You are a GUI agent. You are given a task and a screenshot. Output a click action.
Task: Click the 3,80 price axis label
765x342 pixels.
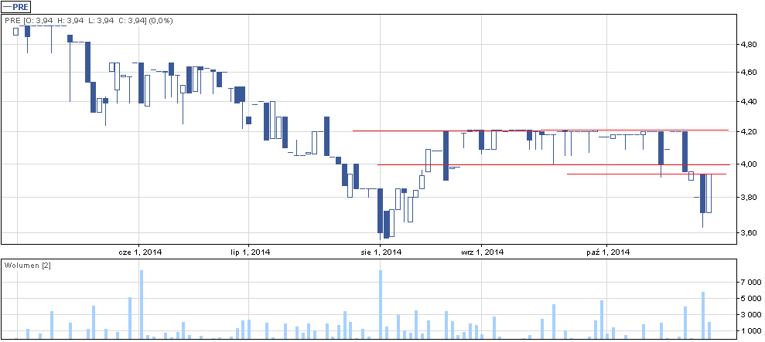747,198
